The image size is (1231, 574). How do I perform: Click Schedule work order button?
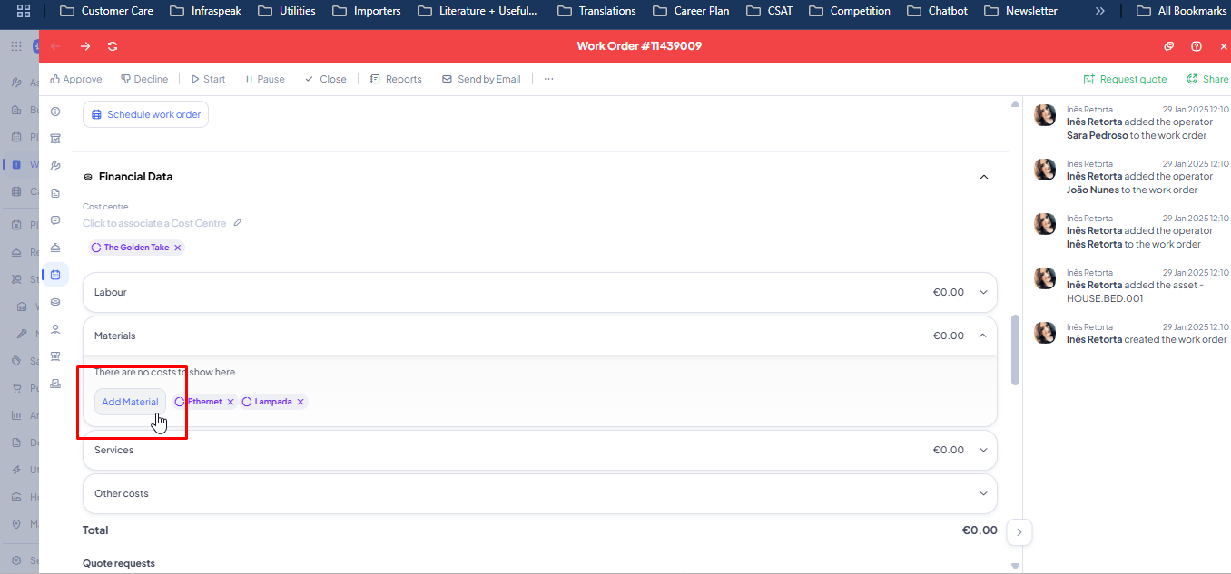pyautogui.click(x=145, y=114)
